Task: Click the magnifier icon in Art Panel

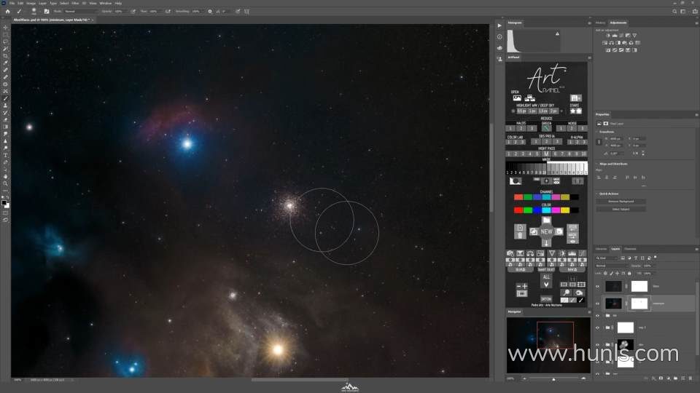Action: 566,293
